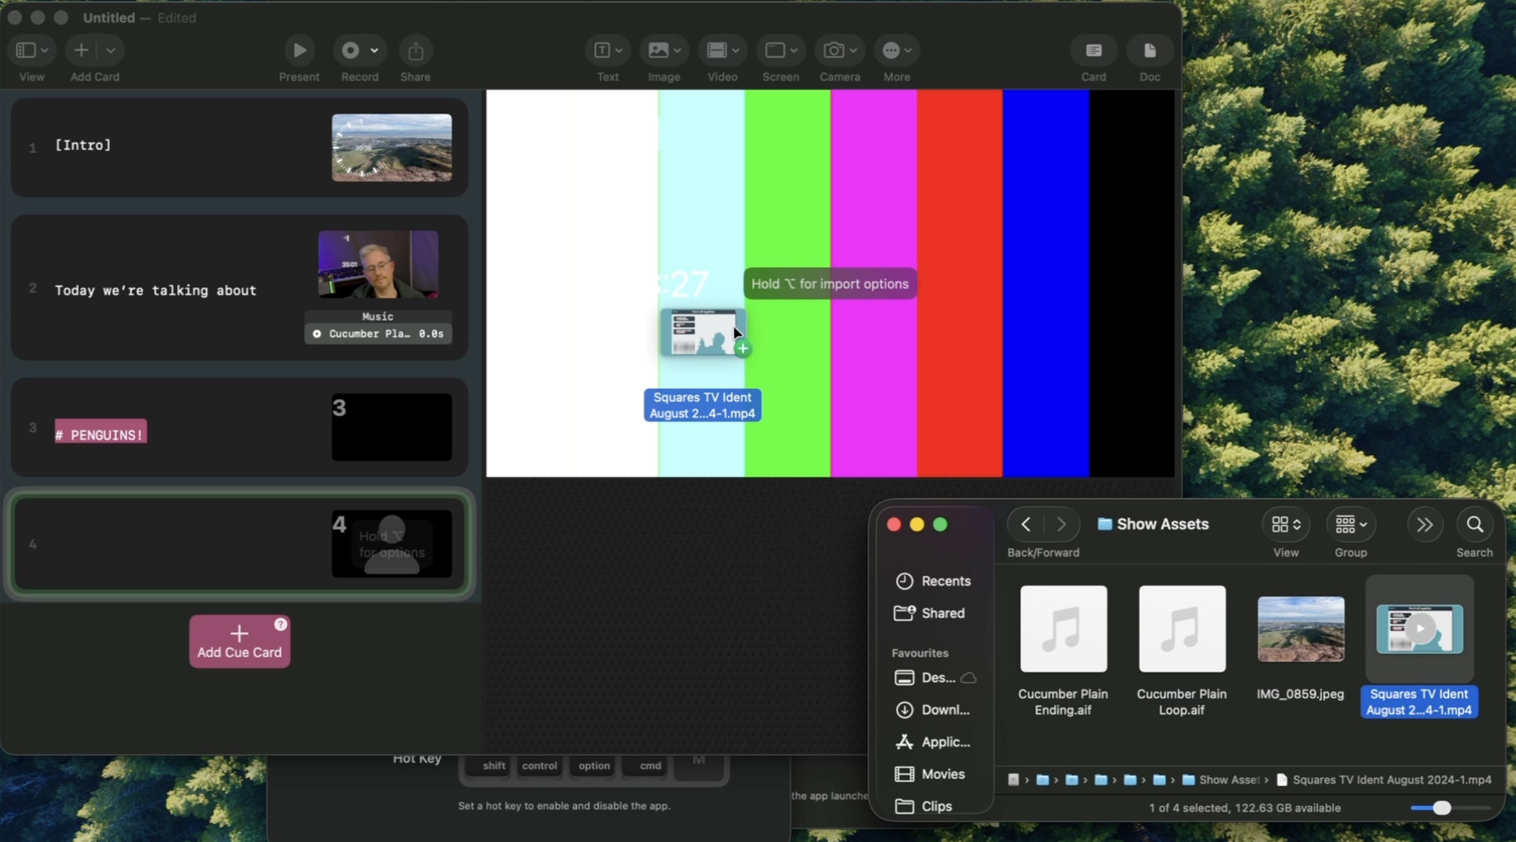
Task: Click the Camera toolbar icon
Action: [834, 50]
